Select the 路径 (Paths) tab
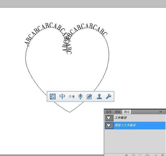This screenshot has width=166, height=156. (x=127, y=112)
